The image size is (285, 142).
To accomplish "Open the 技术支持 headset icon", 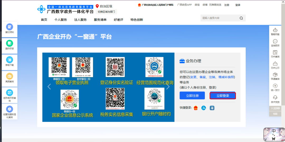I will point(275,97).
